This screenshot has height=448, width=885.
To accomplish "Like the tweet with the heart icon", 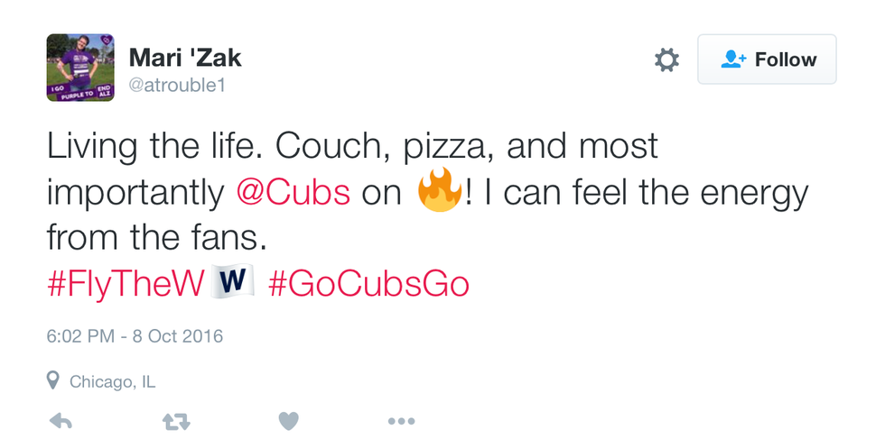I will click(x=288, y=421).
